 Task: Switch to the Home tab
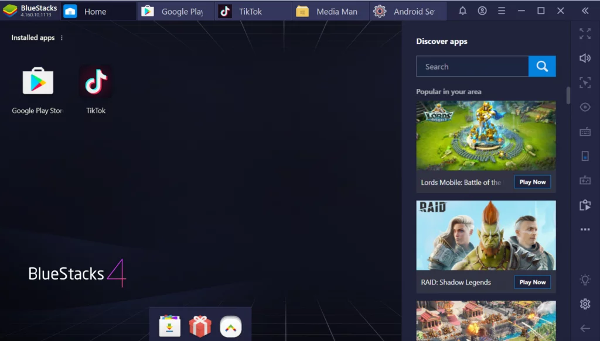click(98, 12)
